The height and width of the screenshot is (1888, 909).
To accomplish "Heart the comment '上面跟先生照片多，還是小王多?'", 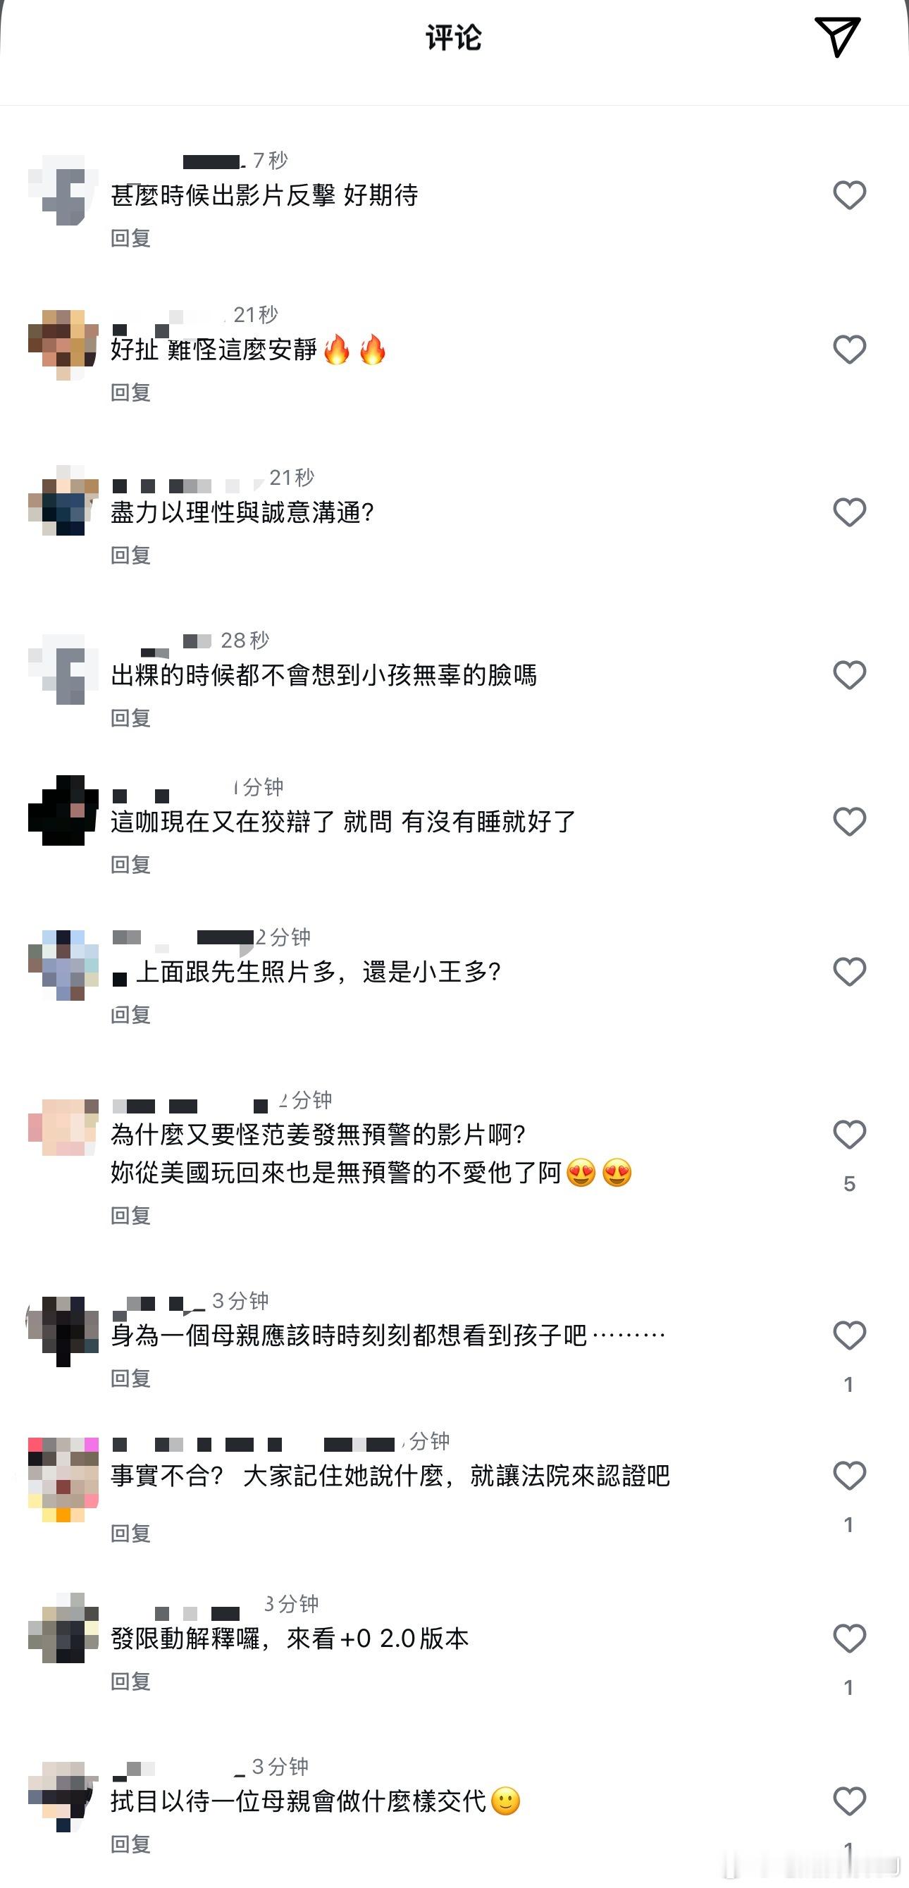I will click(x=850, y=972).
